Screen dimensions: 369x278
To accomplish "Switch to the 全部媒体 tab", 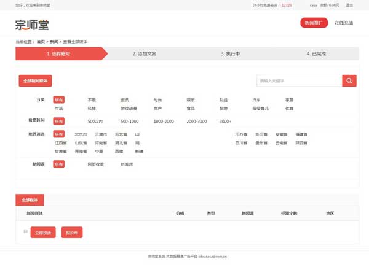I will (x=30, y=200).
